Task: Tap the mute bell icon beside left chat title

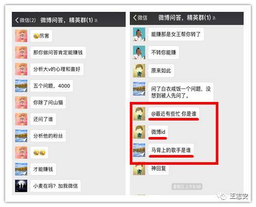Action: (x=96, y=21)
